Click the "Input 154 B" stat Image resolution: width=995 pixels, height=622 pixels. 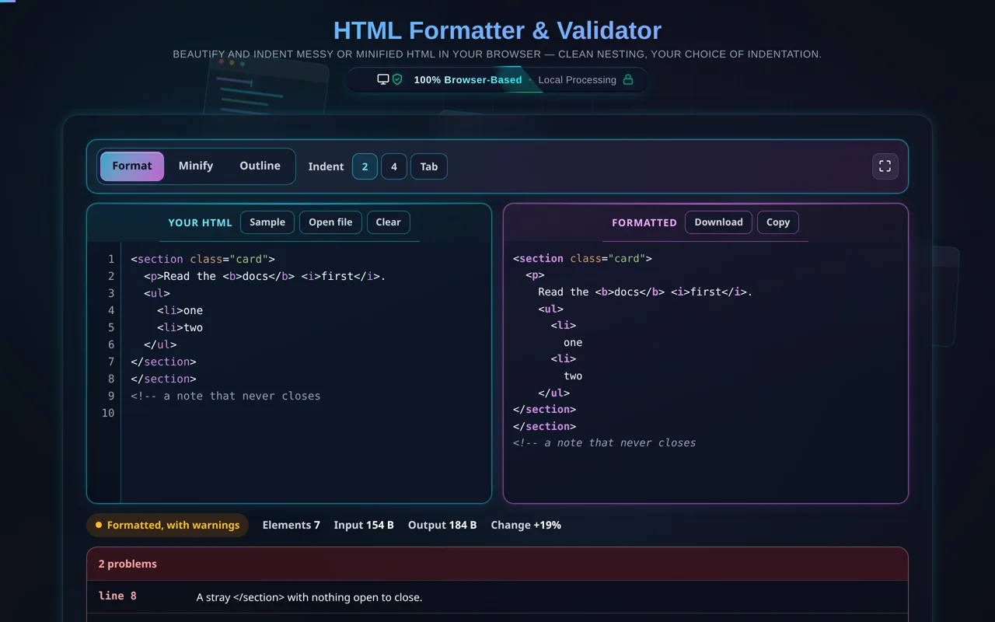pyautogui.click(x=364, y=525)
